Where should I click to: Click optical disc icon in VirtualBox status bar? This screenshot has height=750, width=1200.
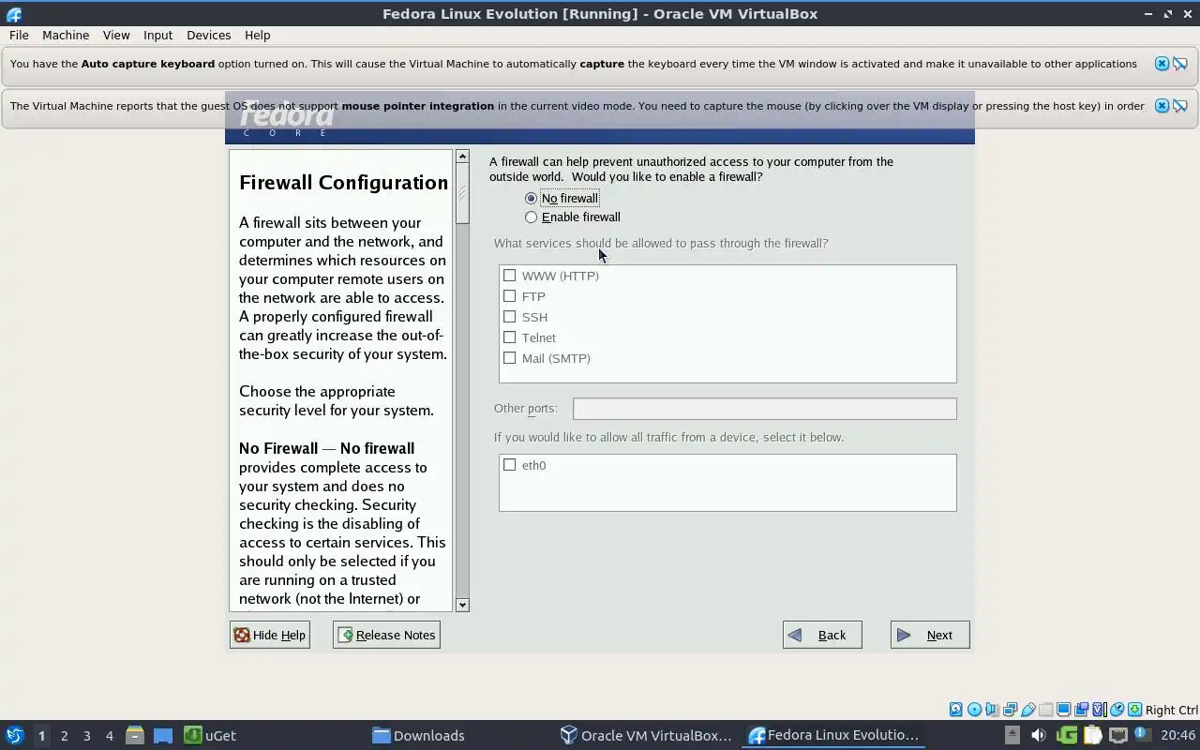[974, 710]
